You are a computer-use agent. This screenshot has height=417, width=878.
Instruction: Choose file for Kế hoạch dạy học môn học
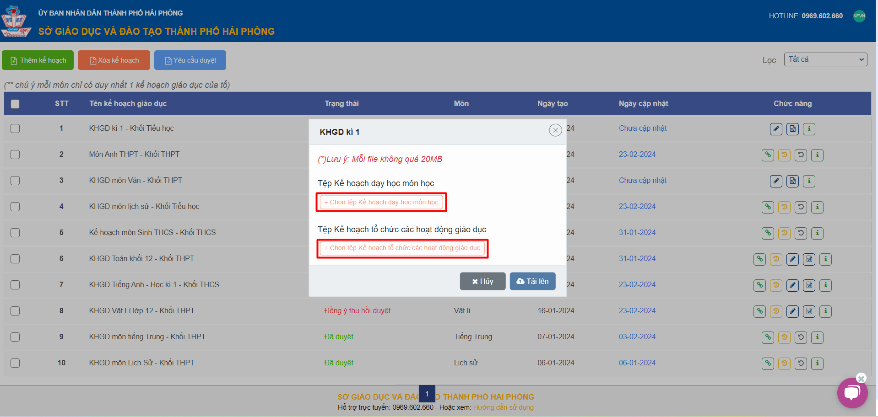coord(381,202)
